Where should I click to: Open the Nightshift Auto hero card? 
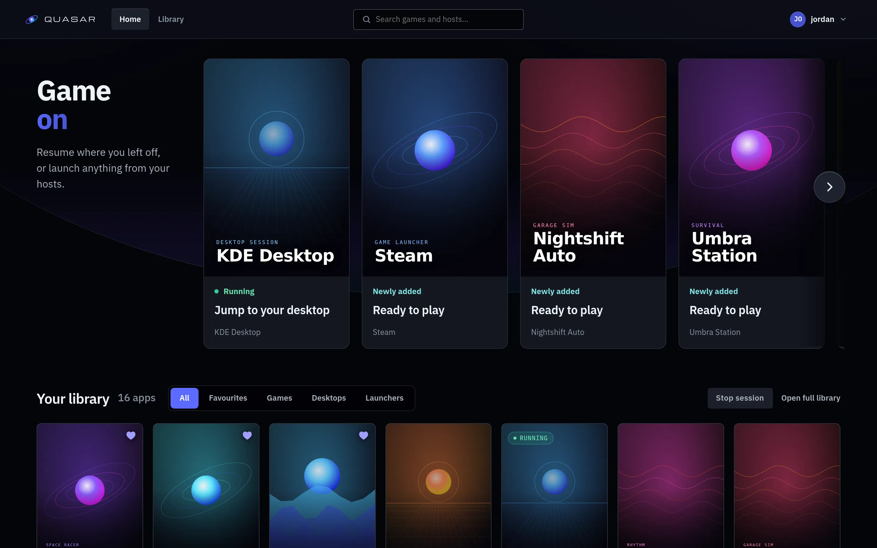pos(593,204)
